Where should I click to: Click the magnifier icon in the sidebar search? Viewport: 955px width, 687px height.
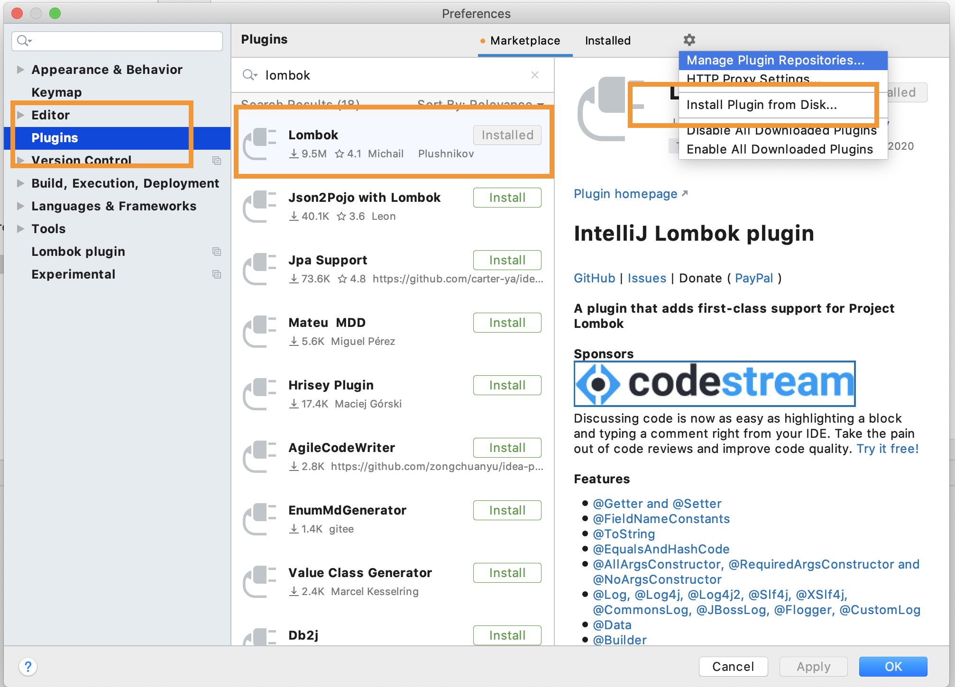pos(23,41)
